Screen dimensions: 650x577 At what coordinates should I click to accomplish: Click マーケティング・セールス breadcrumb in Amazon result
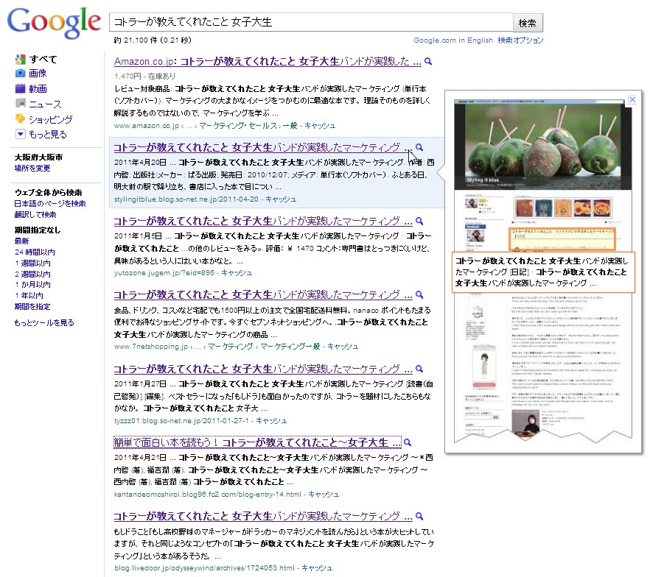pyautogui.click(x=238, y=125)
